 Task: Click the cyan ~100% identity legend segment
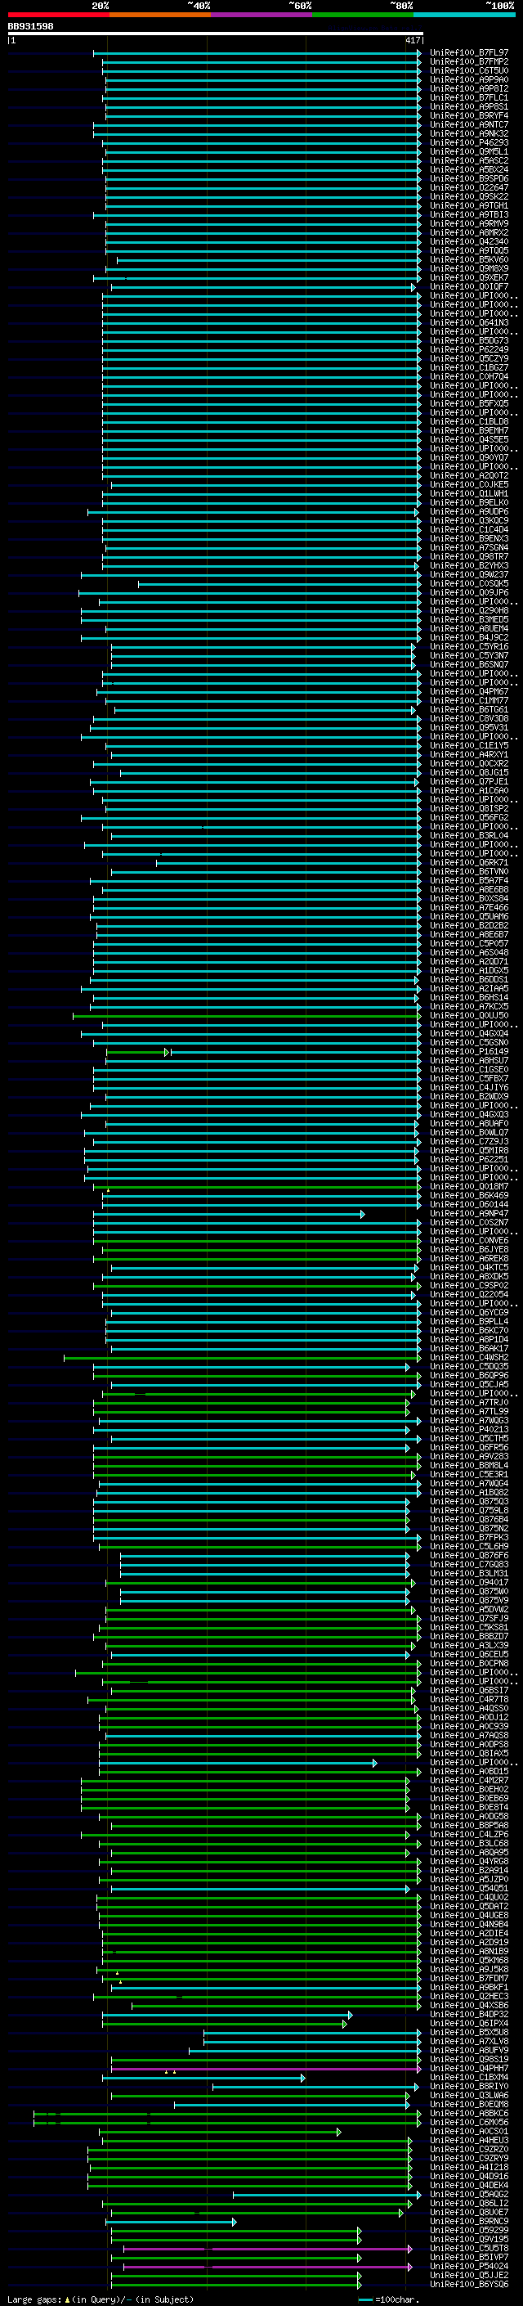(464, 15)
